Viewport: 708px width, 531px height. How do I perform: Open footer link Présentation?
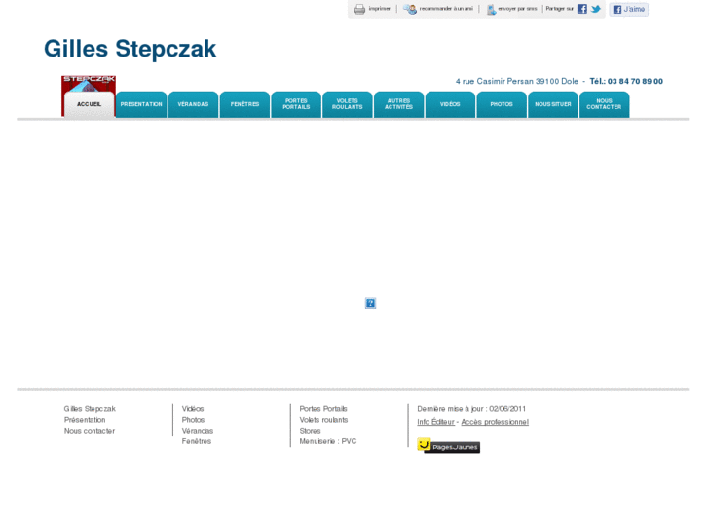pos(85,420)
